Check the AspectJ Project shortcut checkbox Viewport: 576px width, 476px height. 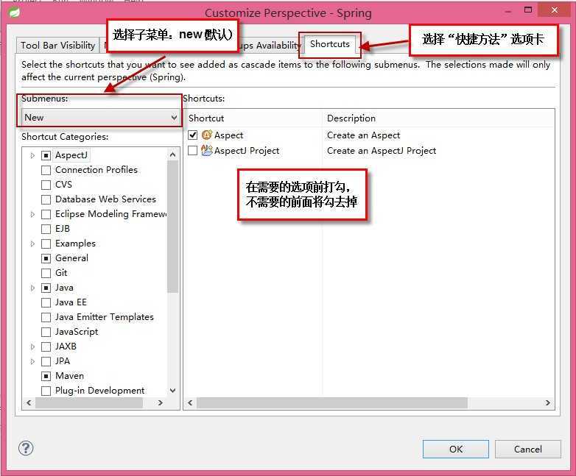click(193, 151)
